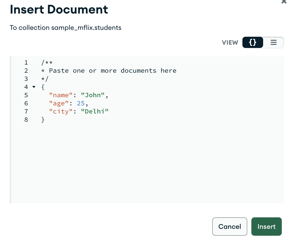Click the curly braces inside the VIEW switcher
Viewport: 291px width, 250px height.
point(253,42)
